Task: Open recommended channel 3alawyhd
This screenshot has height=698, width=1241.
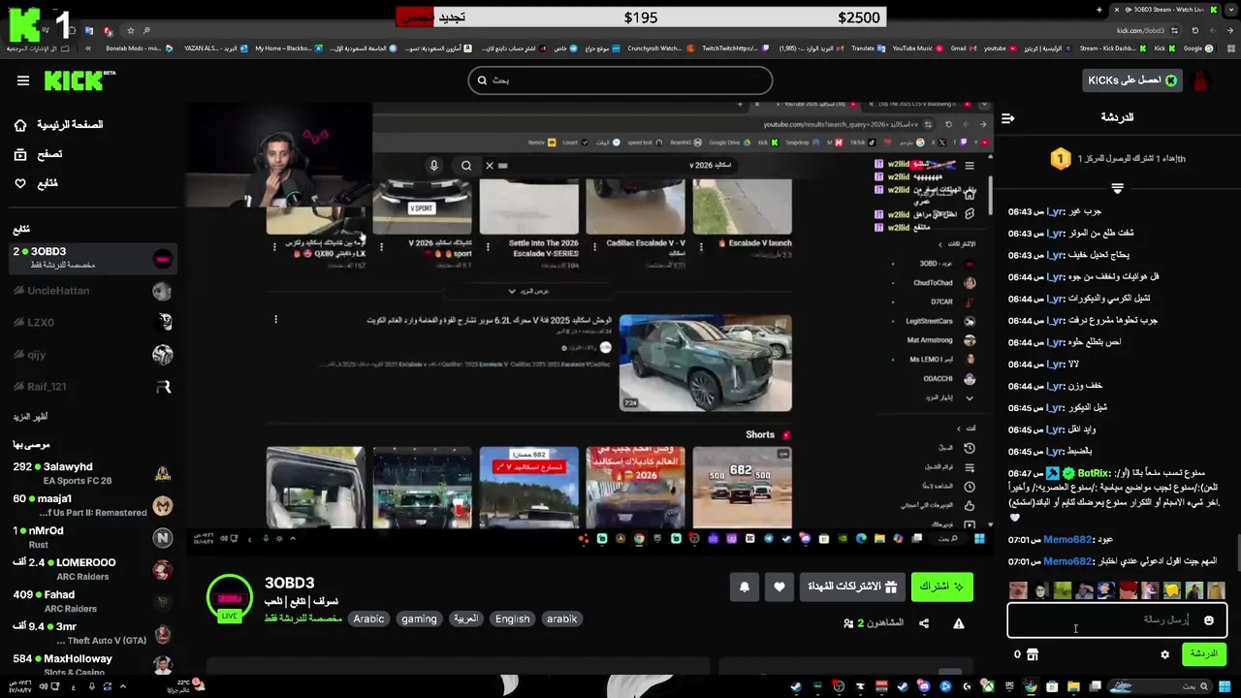Action: point(93,473)
